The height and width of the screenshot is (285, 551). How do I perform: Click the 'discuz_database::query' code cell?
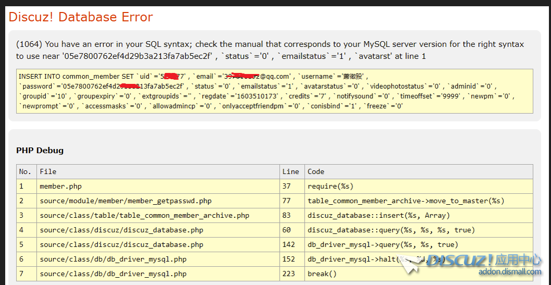(x=419, y=230)
